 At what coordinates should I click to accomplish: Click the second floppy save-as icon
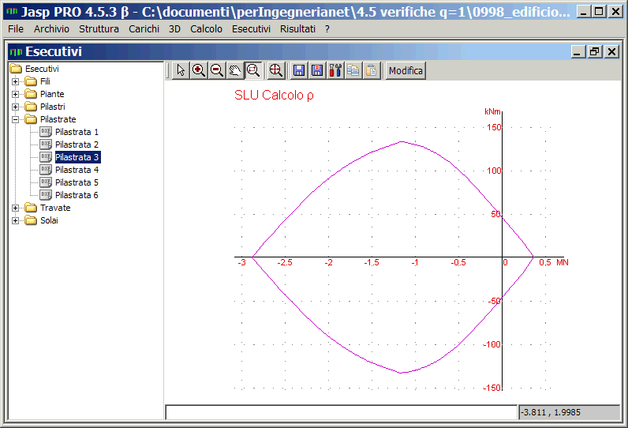point(317,70)
